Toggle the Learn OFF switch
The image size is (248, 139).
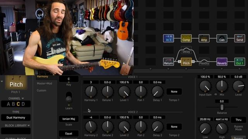69,97
